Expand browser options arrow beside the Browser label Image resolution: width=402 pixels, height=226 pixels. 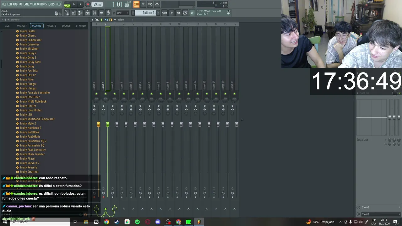coord(2,20)
